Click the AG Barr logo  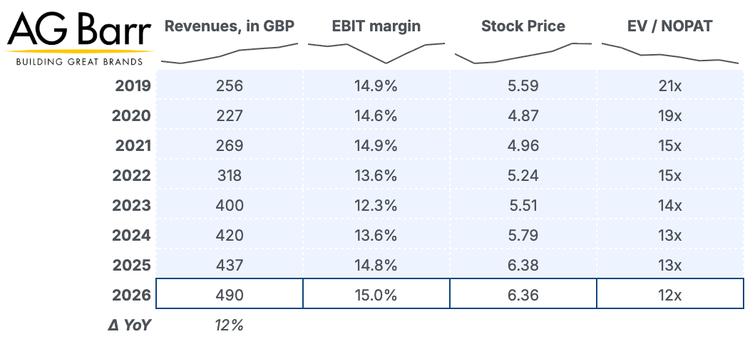[79, 38]
